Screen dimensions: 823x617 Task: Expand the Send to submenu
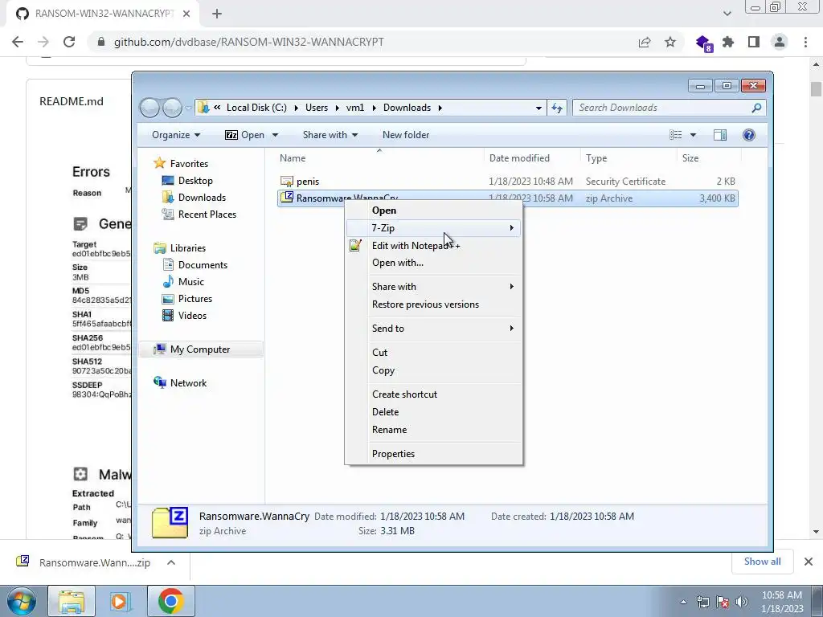coord(433,329)
